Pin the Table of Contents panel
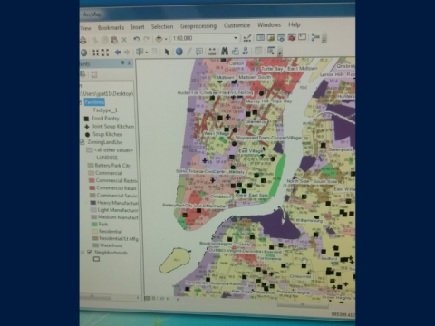 click(122, 62)
